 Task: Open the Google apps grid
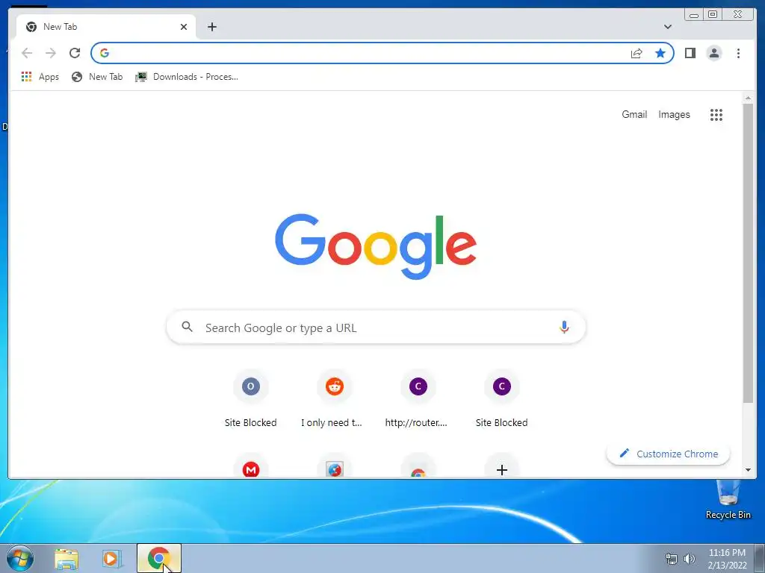[x=716, y=115]
